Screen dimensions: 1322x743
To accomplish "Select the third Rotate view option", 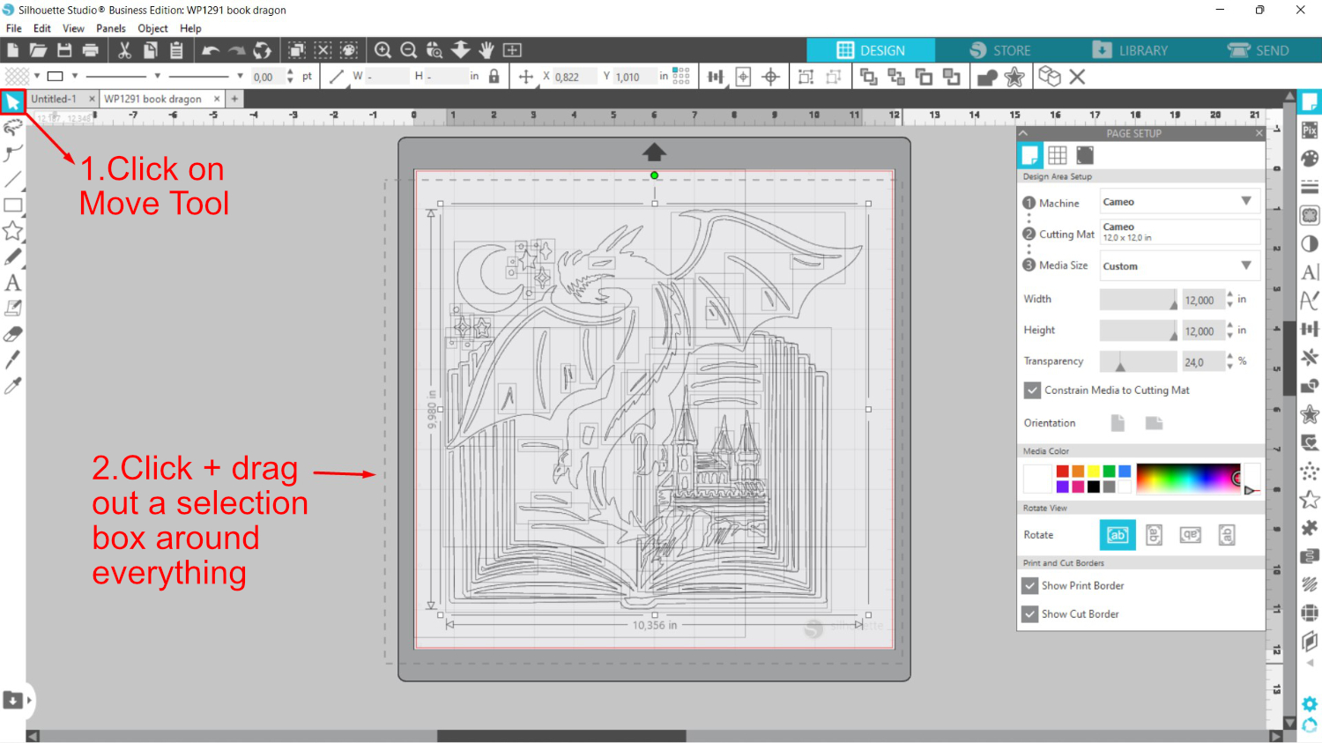I will (x=1191, y=535).
